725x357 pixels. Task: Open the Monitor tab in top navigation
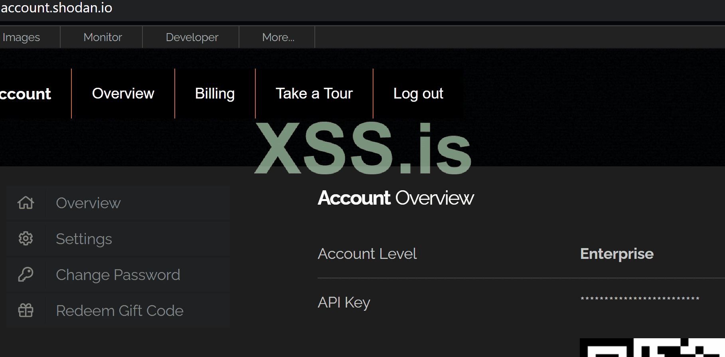click(103, 37)
